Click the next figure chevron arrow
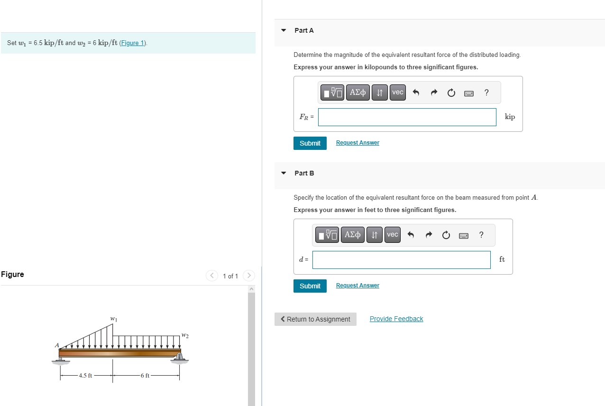The image size is (605, 406). [248, 275]
